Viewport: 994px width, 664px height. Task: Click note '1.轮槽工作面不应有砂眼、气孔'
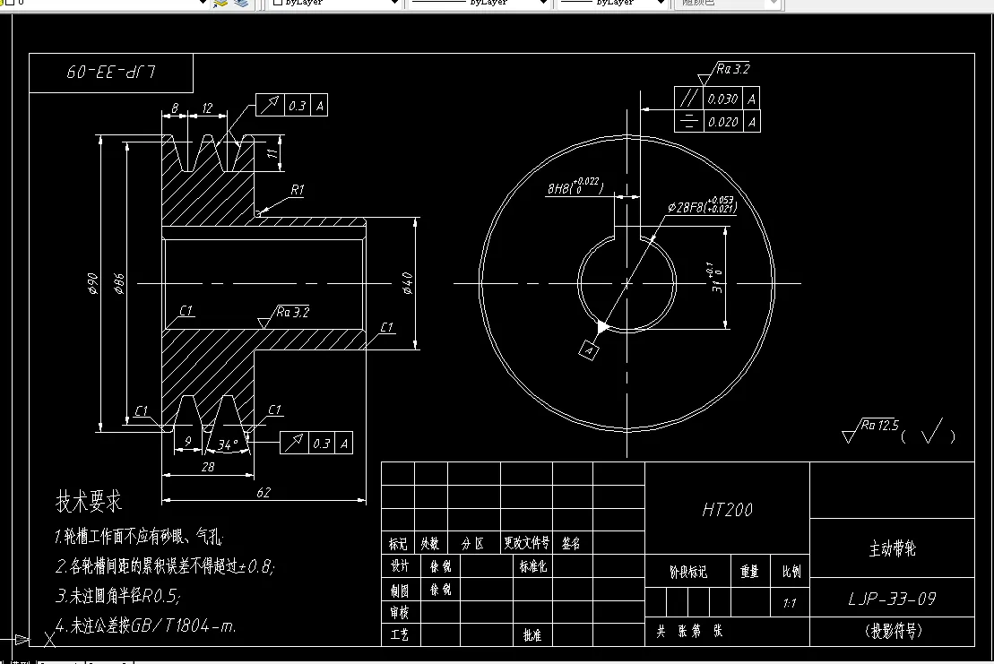pyautogui.click(x=139, y=538)
